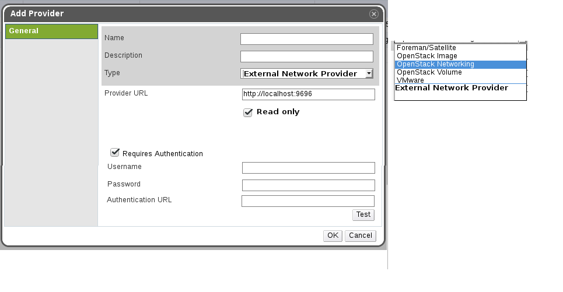
Task: Confirm with the OK button
Action: (333, 235)
